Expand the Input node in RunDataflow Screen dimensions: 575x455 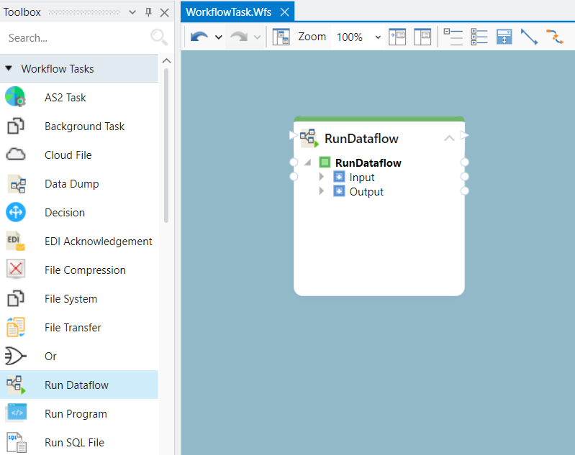coord(322,177)
